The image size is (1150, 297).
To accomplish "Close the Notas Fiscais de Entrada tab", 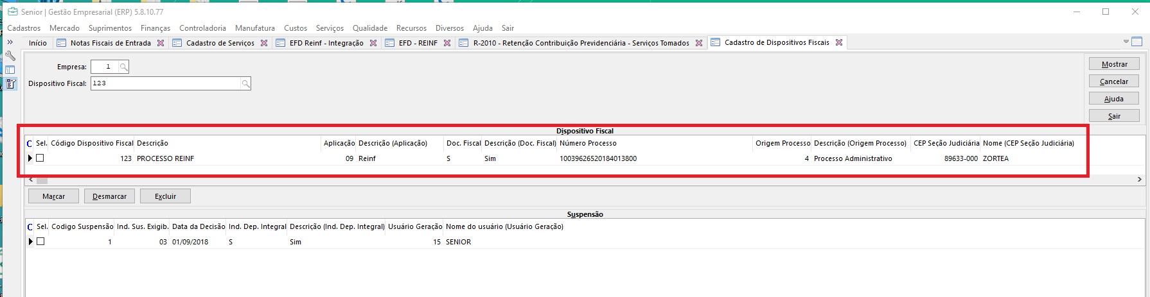I will click(161, 43).
